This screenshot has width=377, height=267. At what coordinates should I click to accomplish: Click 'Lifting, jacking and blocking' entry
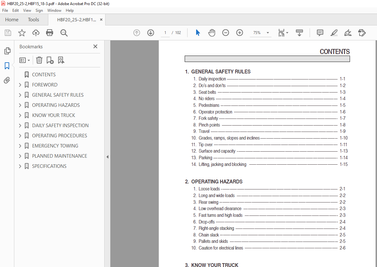[223, 164]
